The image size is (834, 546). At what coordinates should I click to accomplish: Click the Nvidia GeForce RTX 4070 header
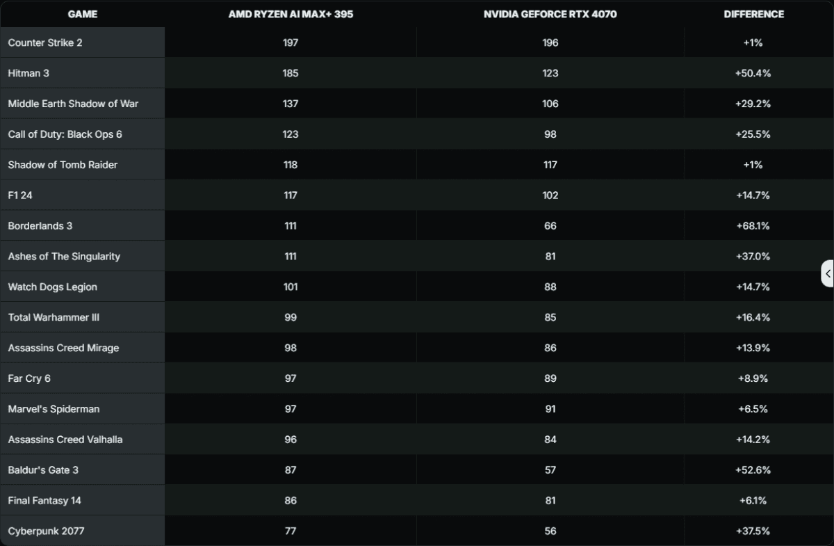click(x=550, y=14)
